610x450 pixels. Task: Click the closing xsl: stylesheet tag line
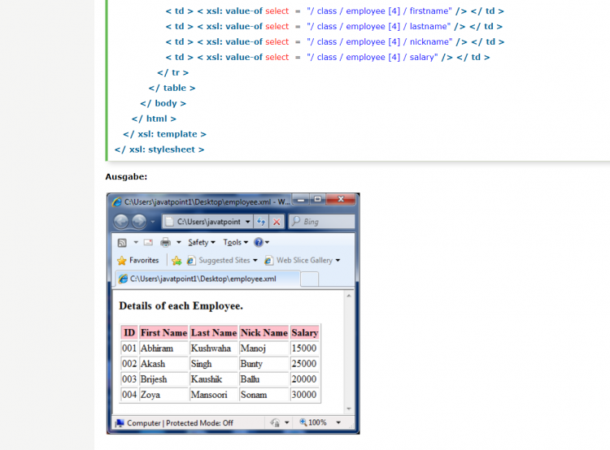point(159,149)
